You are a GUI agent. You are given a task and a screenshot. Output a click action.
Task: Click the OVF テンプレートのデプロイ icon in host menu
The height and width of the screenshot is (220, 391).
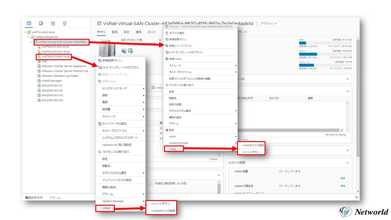[100, 68]
